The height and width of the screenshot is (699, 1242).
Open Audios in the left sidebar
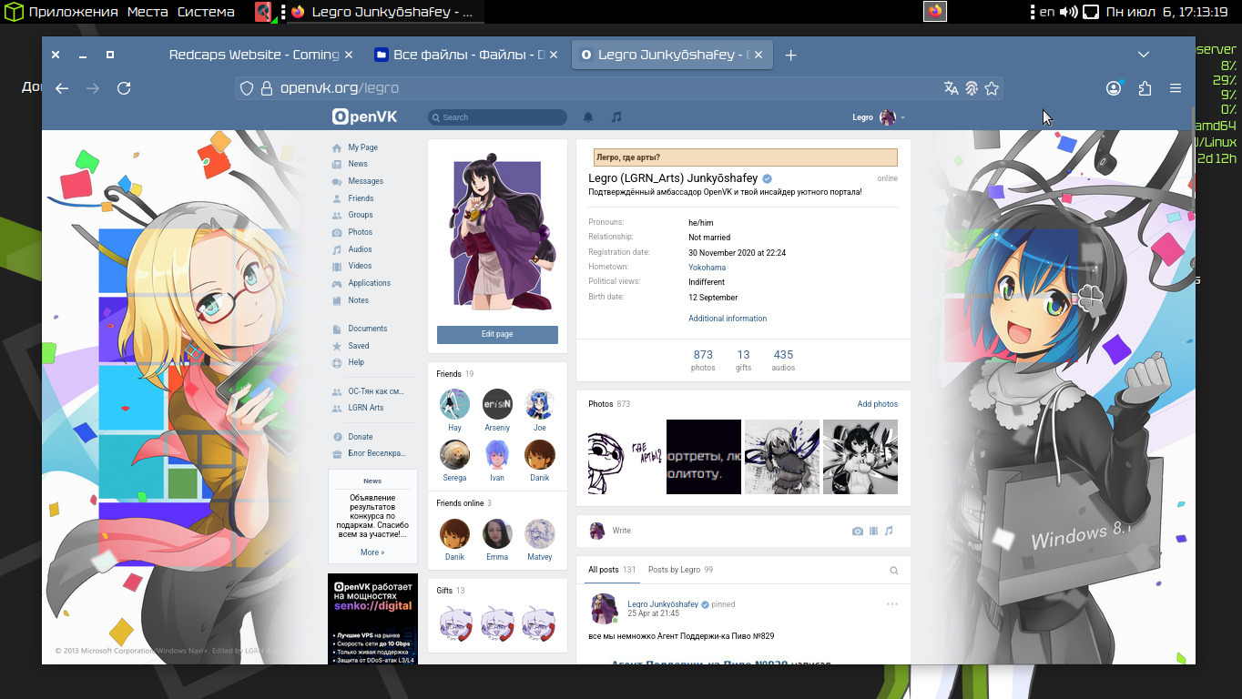click(360, 249)
